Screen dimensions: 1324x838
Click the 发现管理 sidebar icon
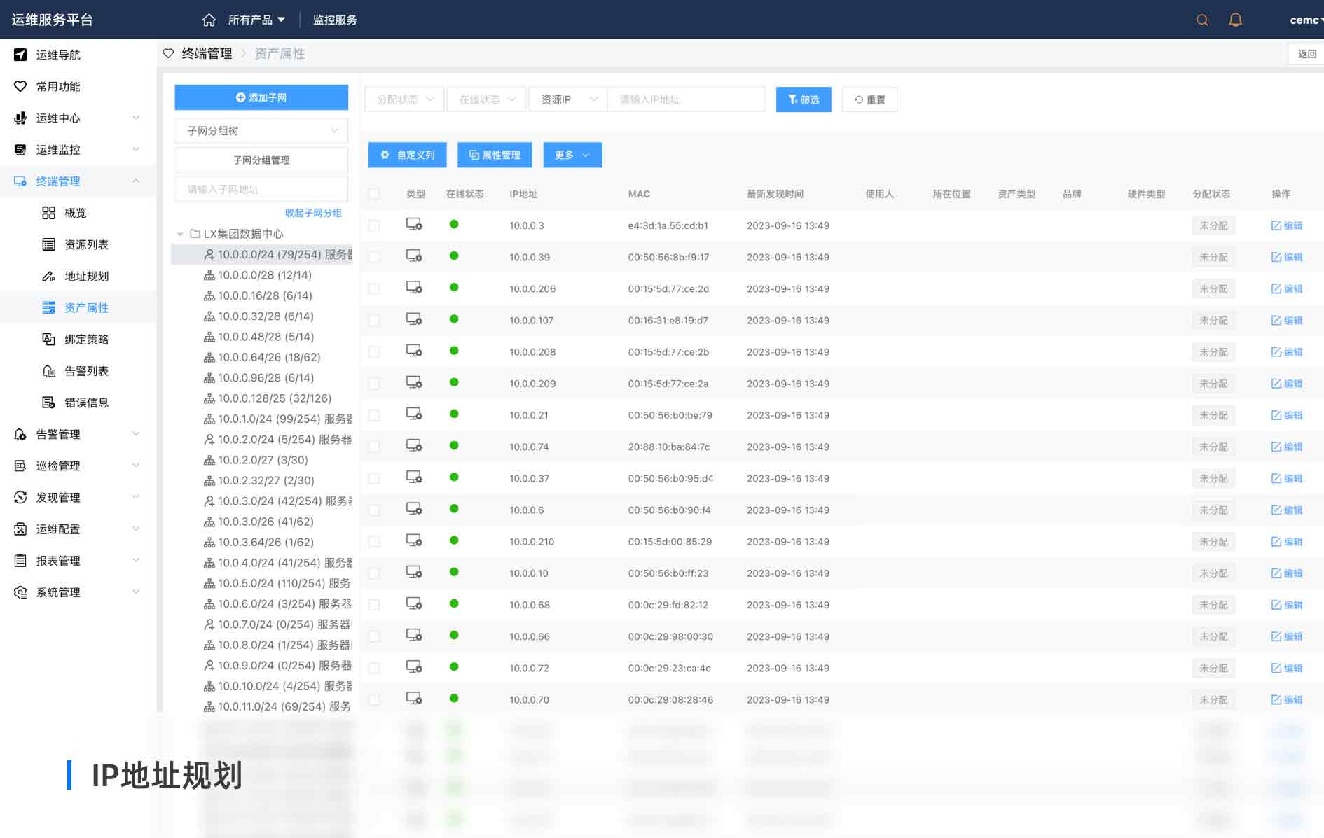[x=20, y=497]
